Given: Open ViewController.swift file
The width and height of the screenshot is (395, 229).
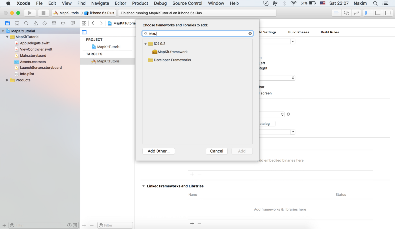Looking at the screenshot, I should click(36, 49).
